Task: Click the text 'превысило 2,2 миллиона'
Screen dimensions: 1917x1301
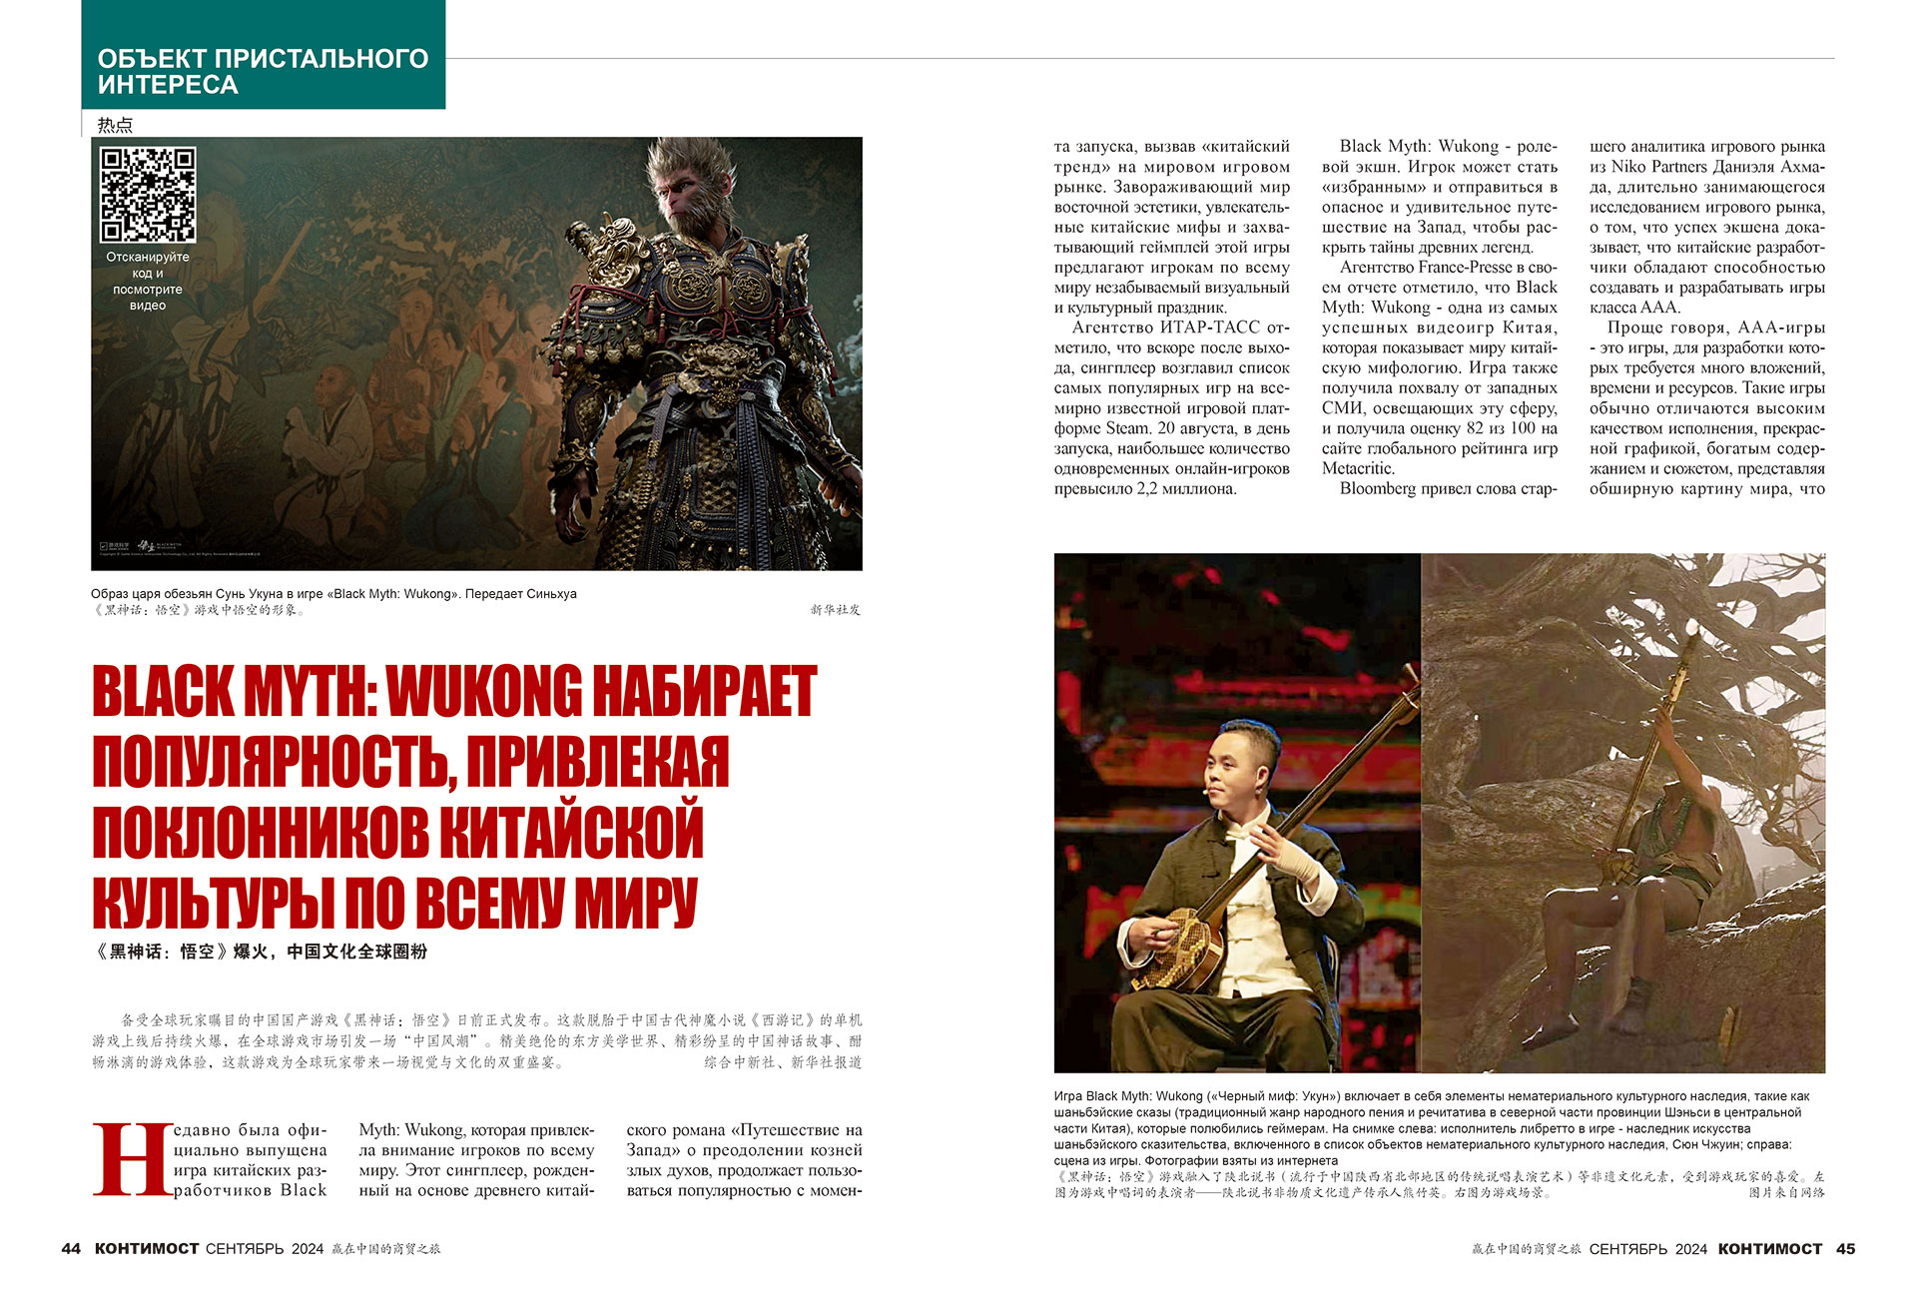Action: click(x=1145, y=489)
